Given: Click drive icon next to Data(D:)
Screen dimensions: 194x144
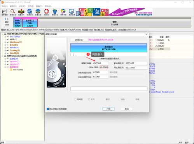Looking at the screenshot, I should pos(8,45).
